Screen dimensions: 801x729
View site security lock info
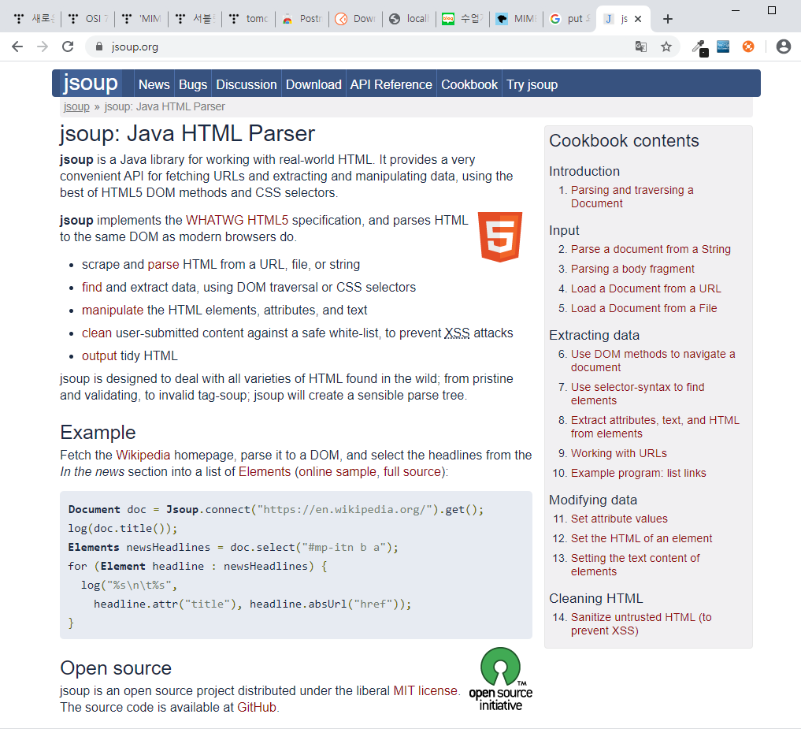(x=99, y=46)
